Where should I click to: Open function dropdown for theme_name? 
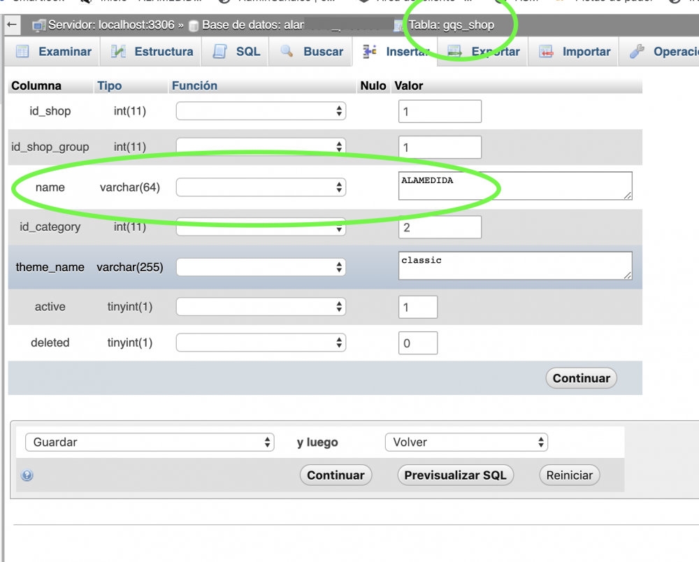click(261, 267)
